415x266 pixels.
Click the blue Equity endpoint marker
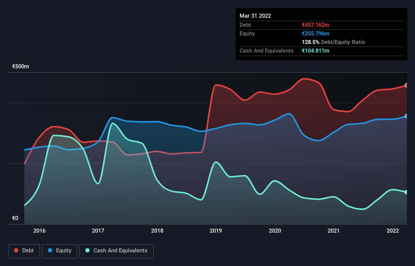pyautogui.click(x=406, y=116)
